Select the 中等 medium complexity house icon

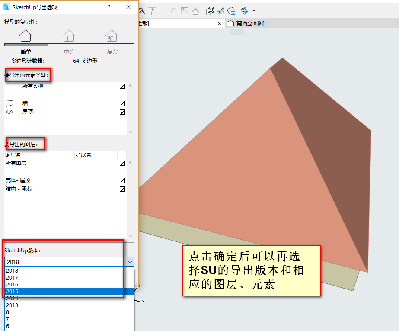pyautogui.click(x=69, y=35)
